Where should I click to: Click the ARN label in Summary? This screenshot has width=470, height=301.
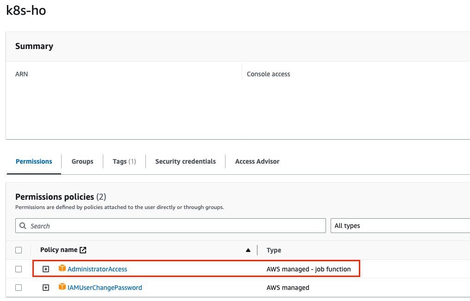pos(22,74)
